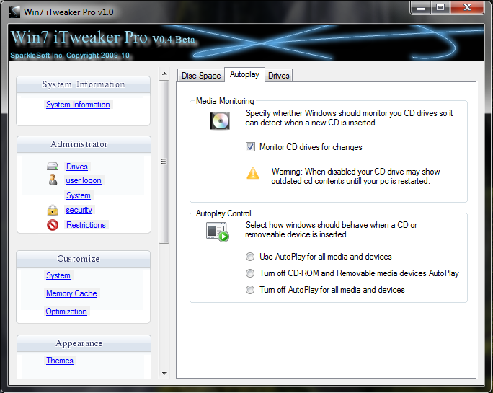
Task: Click the red prohibited icon beside Restrictions
Action: click(53, 225)
